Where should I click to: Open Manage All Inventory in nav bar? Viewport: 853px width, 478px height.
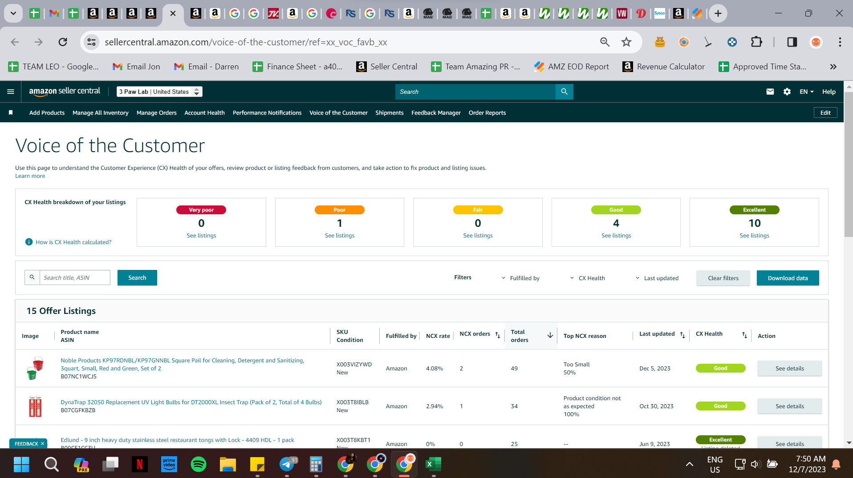tap(101, 113)
